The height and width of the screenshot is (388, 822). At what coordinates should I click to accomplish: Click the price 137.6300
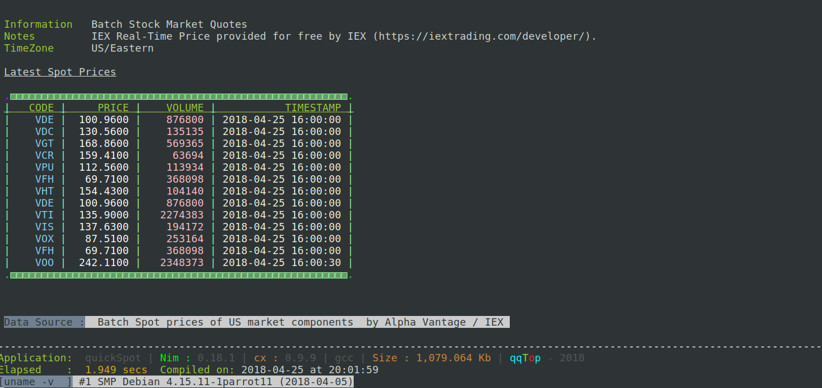[x=104, y=227]
